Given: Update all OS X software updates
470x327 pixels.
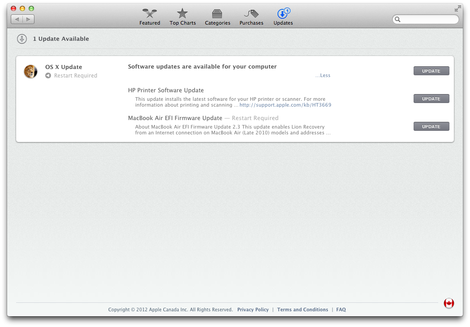Looking at the screenshot, I should (432, 71).
